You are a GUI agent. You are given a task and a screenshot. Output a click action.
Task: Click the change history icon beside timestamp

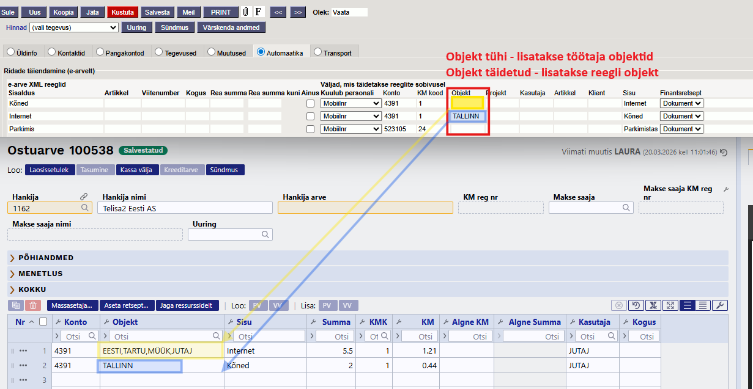[x=724, y=153]
